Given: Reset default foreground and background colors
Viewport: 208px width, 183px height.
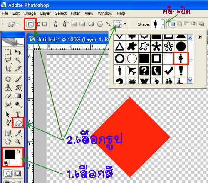Looking at the screenshot, I should [x=6, y=164].
